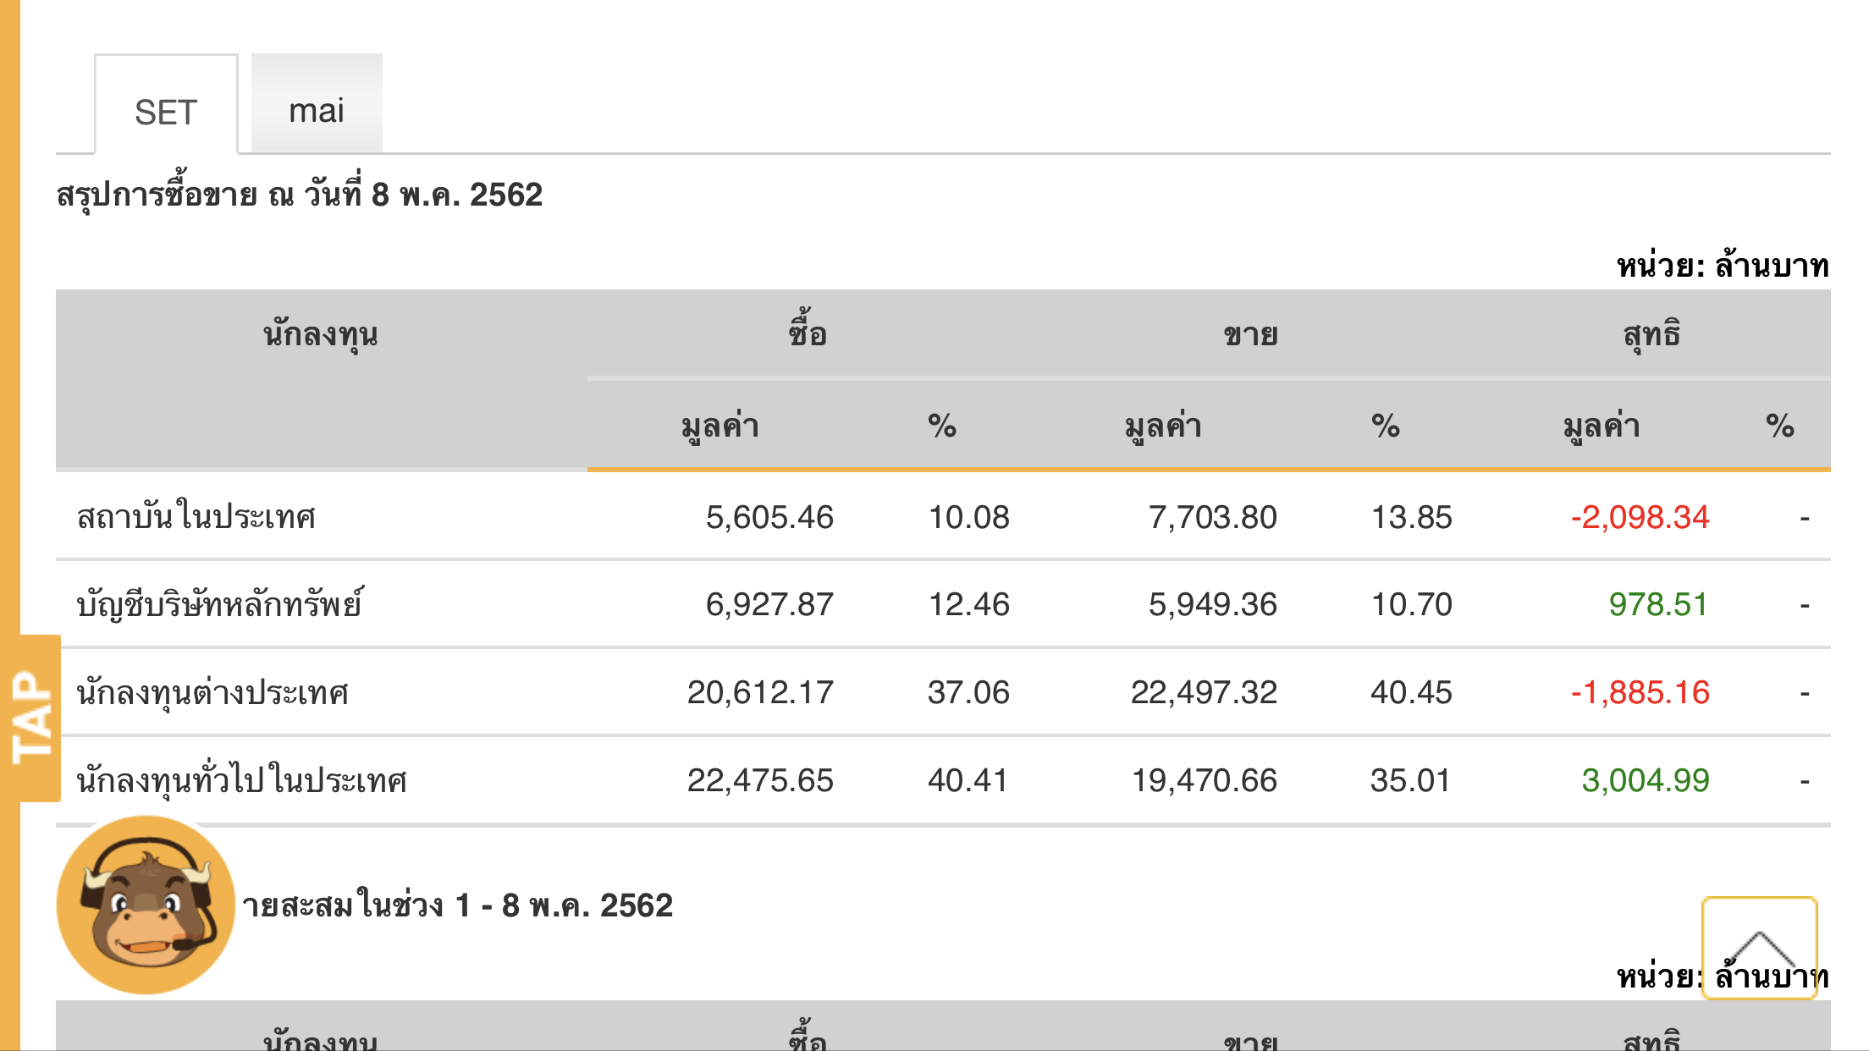Click the sell percentage 13.85
Image resolution: width=1869 pixels, height=1051 pixels.
tap(1411, 517)
